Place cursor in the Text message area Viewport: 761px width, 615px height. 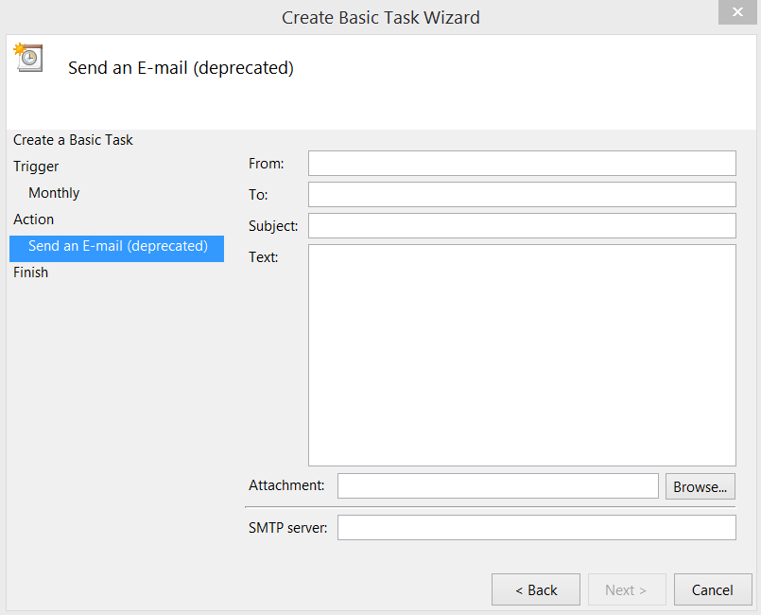[521, 355]
